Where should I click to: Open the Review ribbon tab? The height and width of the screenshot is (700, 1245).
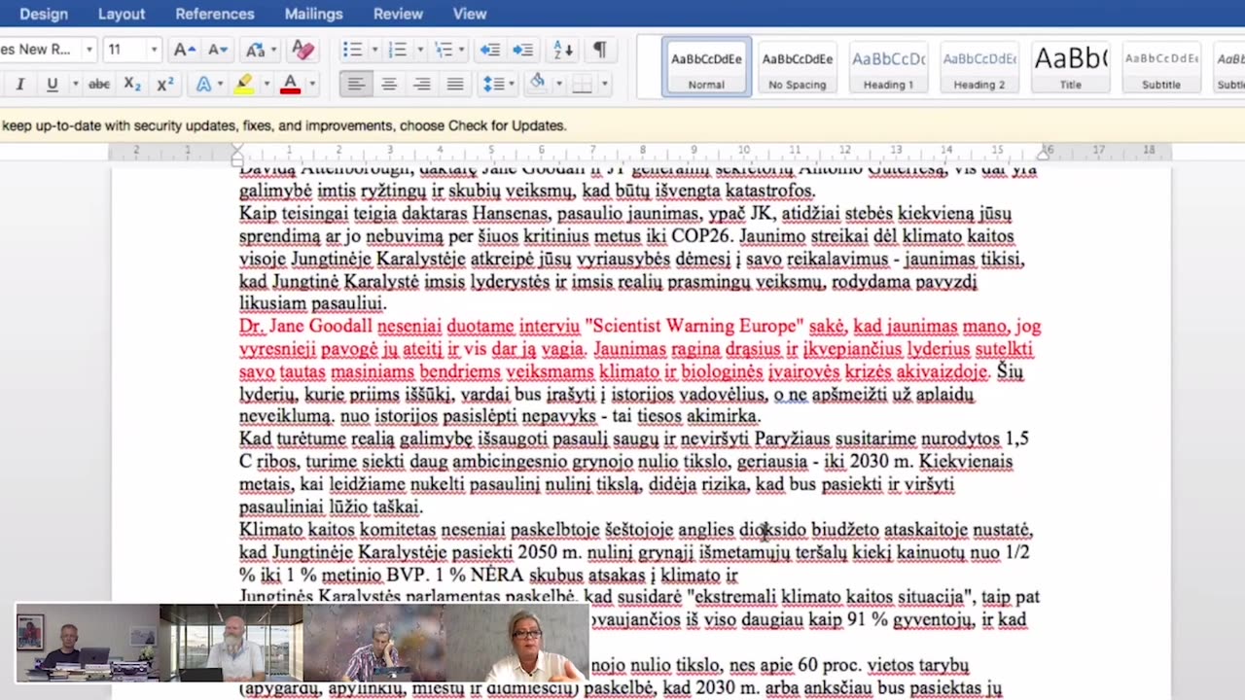pos(398,14)
